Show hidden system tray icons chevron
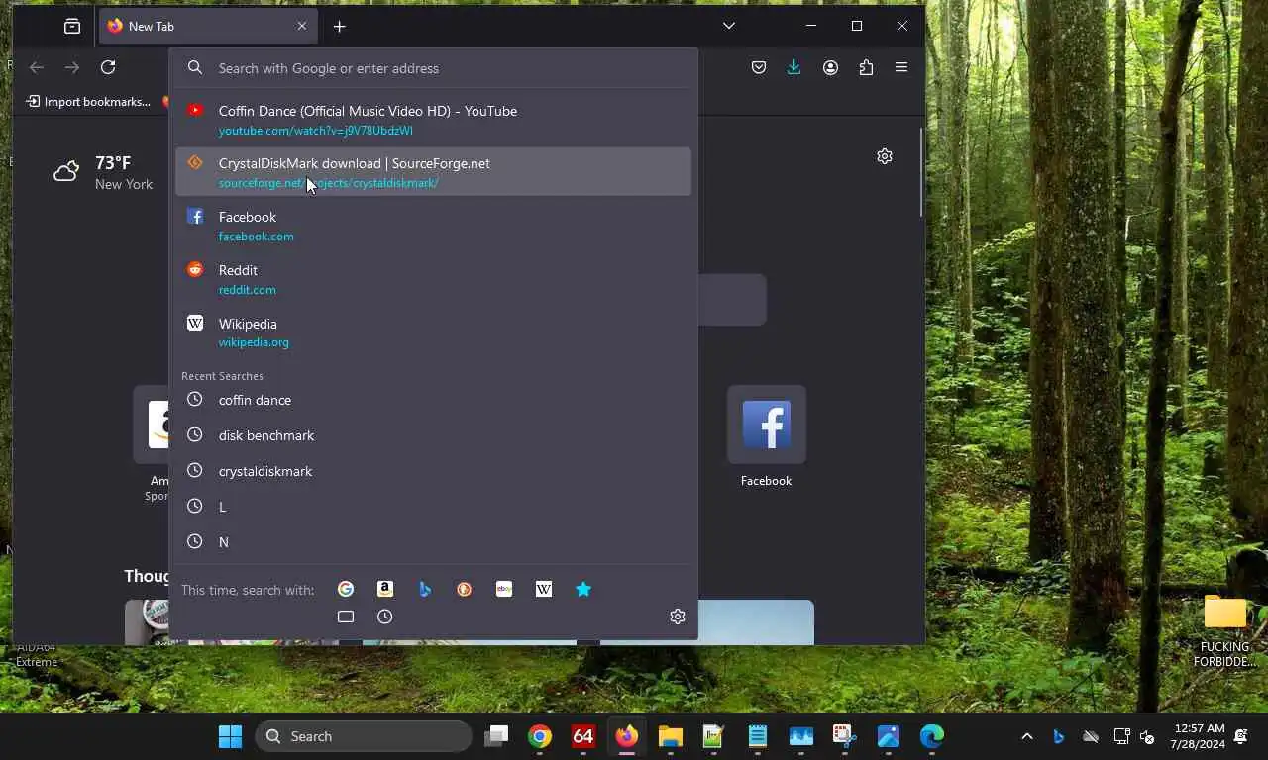This screenshot has height=760, width=1268. [x=1027, y=736]
